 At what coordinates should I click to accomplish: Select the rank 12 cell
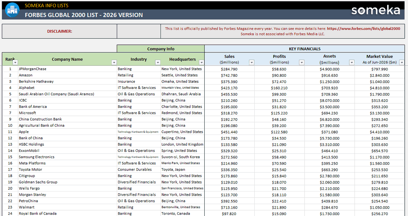10,138
